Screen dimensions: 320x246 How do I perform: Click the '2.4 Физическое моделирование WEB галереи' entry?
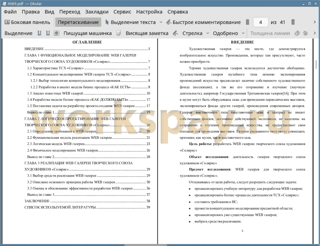point(89,150)
